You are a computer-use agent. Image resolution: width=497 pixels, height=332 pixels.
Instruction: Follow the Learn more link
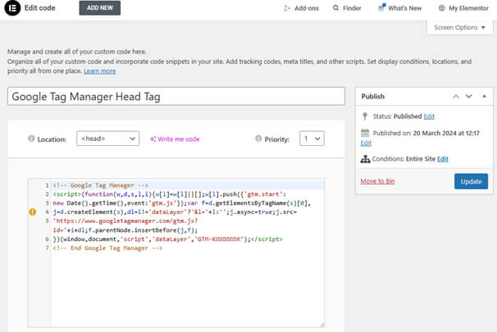100,71
